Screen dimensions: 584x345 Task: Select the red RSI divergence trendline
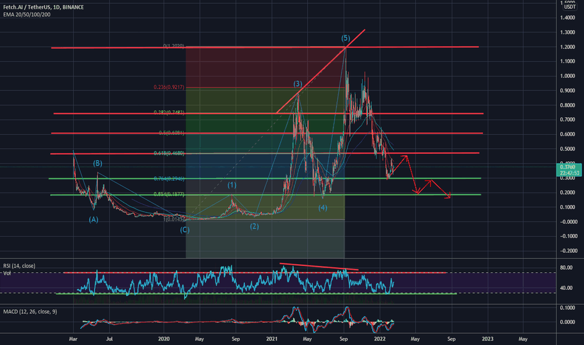pos(319,267)
